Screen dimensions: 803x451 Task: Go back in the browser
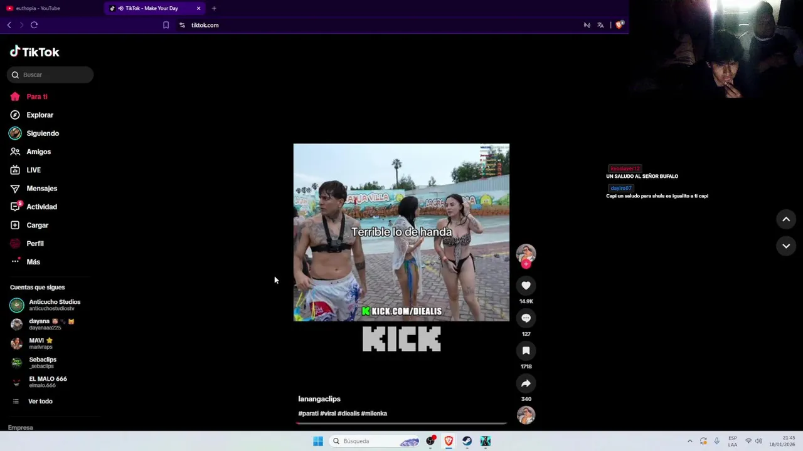point(9,25)
